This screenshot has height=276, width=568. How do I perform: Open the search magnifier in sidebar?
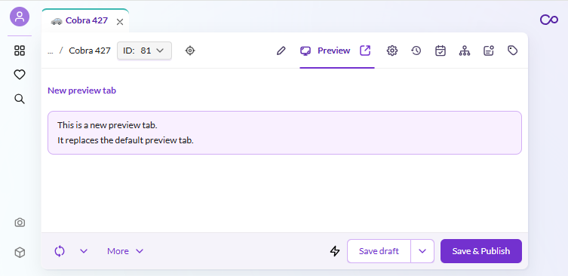click(x=20, y=99)
